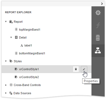Open the Properties gear tab
This screenshot has height=100, width=106.
pyautogui.click(x=98, y=13)
